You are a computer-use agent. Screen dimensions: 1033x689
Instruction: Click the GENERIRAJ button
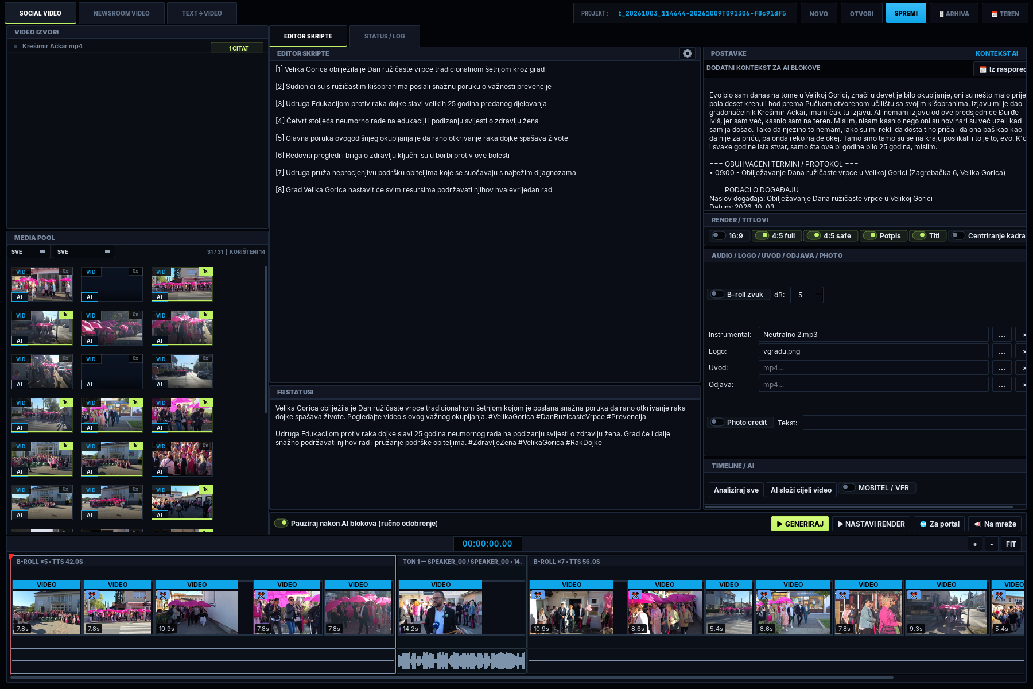pyautogui.click(x=800, y=524)
